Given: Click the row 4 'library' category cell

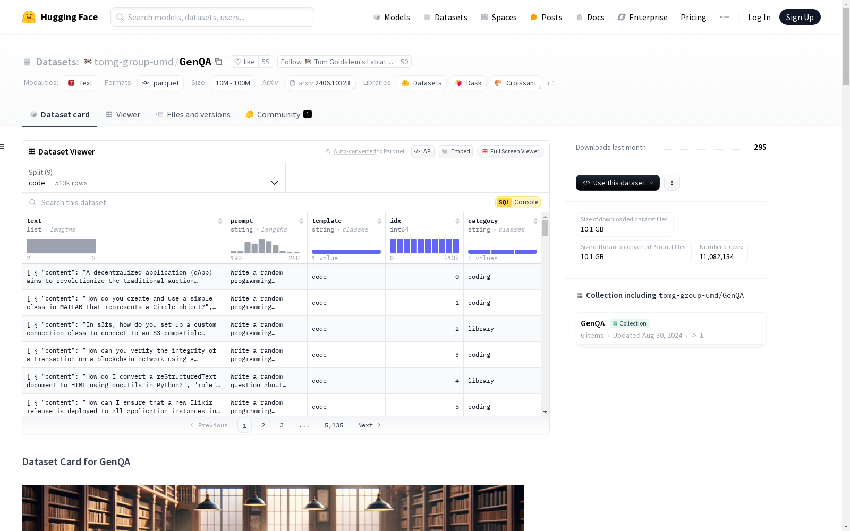Looking at the screenshot, I should (x=503, y=381).
